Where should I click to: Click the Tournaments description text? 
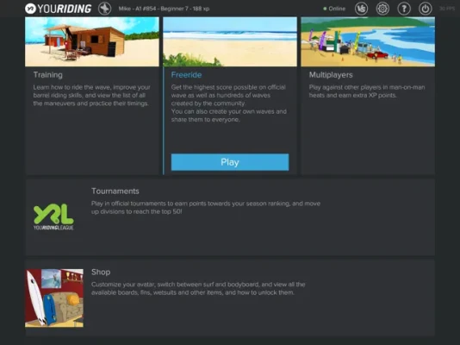tap(206, 207)
